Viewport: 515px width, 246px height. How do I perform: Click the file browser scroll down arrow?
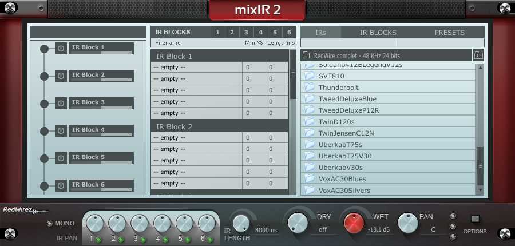480,190
